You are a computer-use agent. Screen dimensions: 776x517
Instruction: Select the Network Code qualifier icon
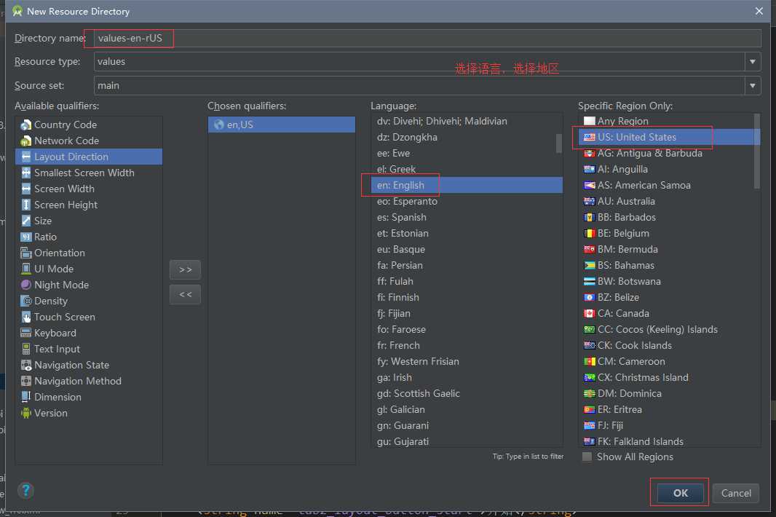tap(25, 141)
